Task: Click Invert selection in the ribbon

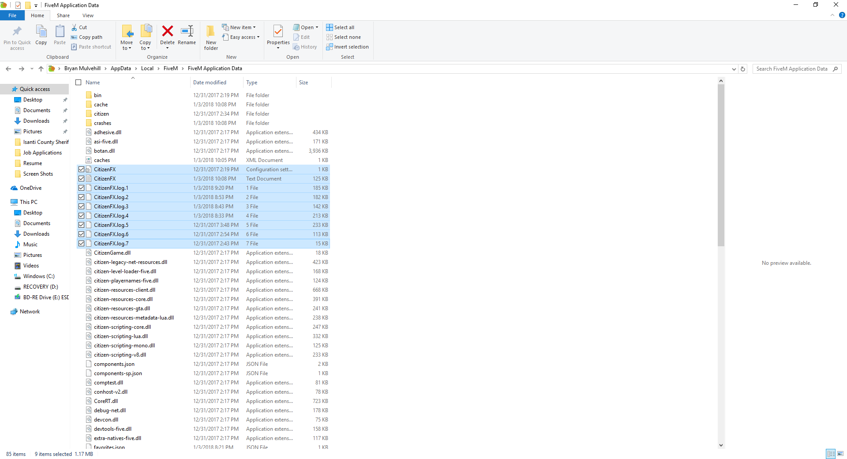Action: [348, 47]
